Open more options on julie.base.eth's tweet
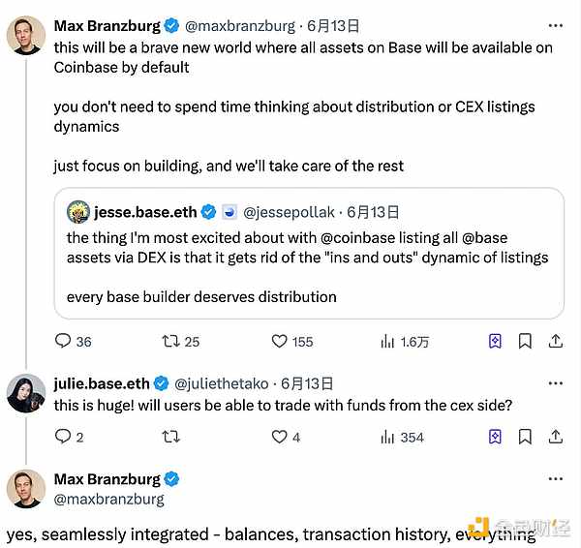The height and width of the screenshot is (548, 581). coord(555,383)
